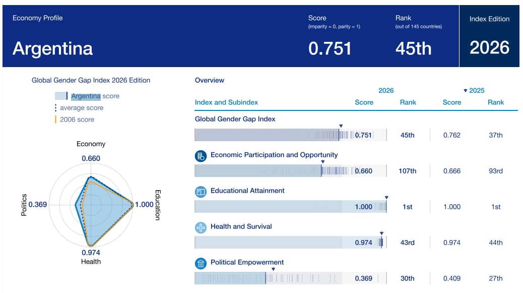The image size is (523, 293).
Task: Click the Health and Survival label
Action: [x=241, y=226]
